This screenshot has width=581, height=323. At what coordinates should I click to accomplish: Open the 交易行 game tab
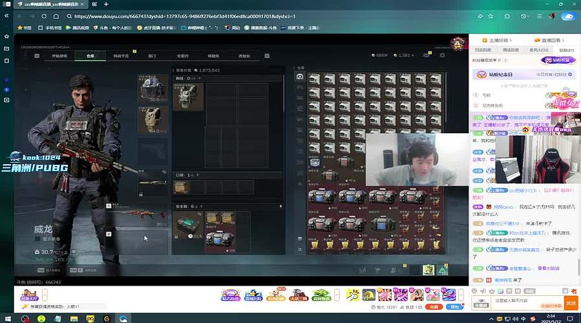tap(183, 56)
